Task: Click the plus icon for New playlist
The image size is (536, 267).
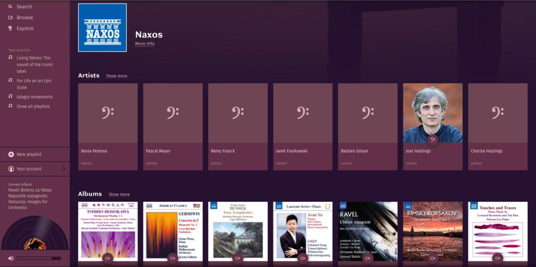Action: (11, 154)
